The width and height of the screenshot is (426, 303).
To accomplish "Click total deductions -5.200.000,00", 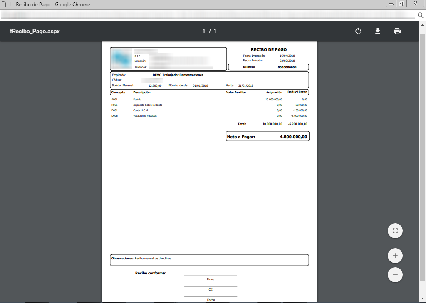I will [297, 124].
